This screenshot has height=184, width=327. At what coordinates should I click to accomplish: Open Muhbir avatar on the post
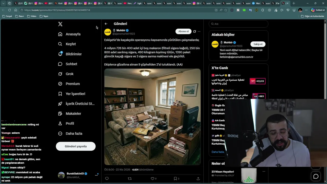(x=108, y=32)
